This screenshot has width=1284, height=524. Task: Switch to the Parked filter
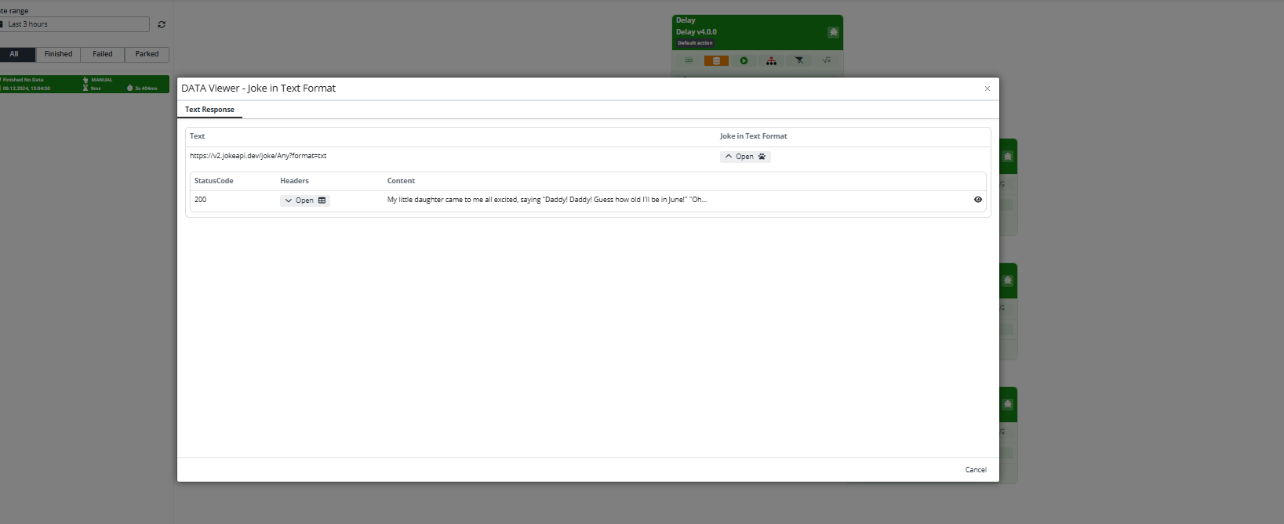(x=147, y=54)
